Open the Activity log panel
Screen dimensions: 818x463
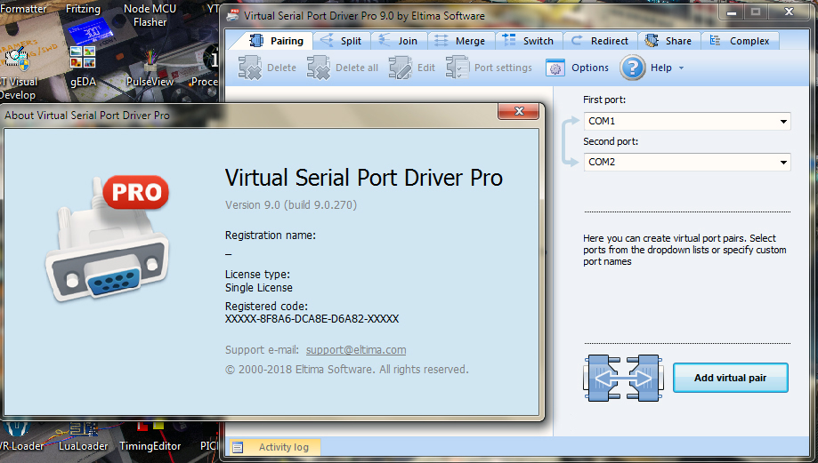point(274,447)
